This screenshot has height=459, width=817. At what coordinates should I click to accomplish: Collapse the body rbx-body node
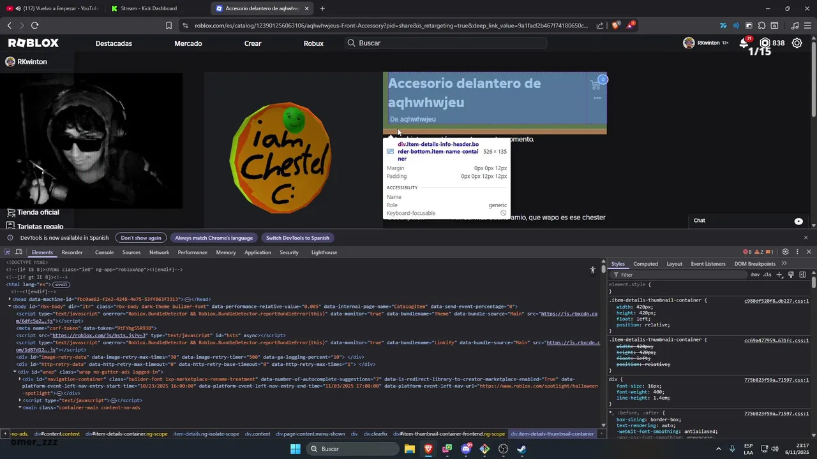[10, 307]
